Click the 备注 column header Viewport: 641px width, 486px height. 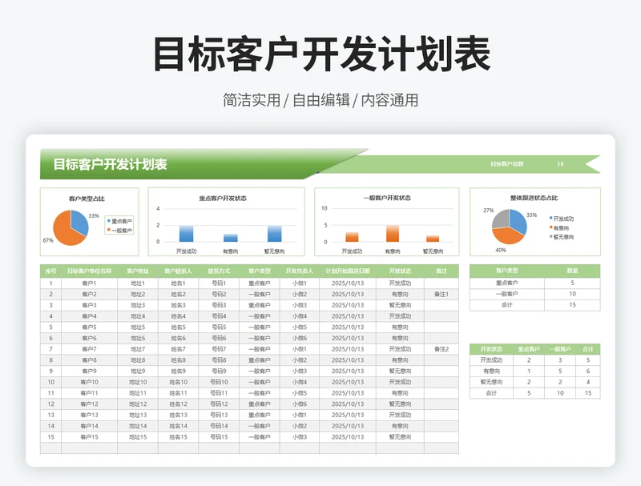point(441,271)
